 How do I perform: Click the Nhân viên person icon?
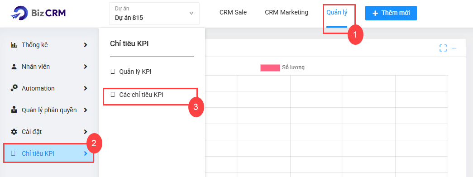(14, 67)
